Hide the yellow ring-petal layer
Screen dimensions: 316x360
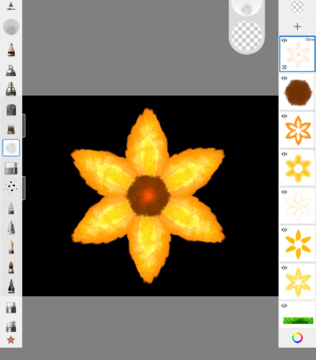click(284, 154)
